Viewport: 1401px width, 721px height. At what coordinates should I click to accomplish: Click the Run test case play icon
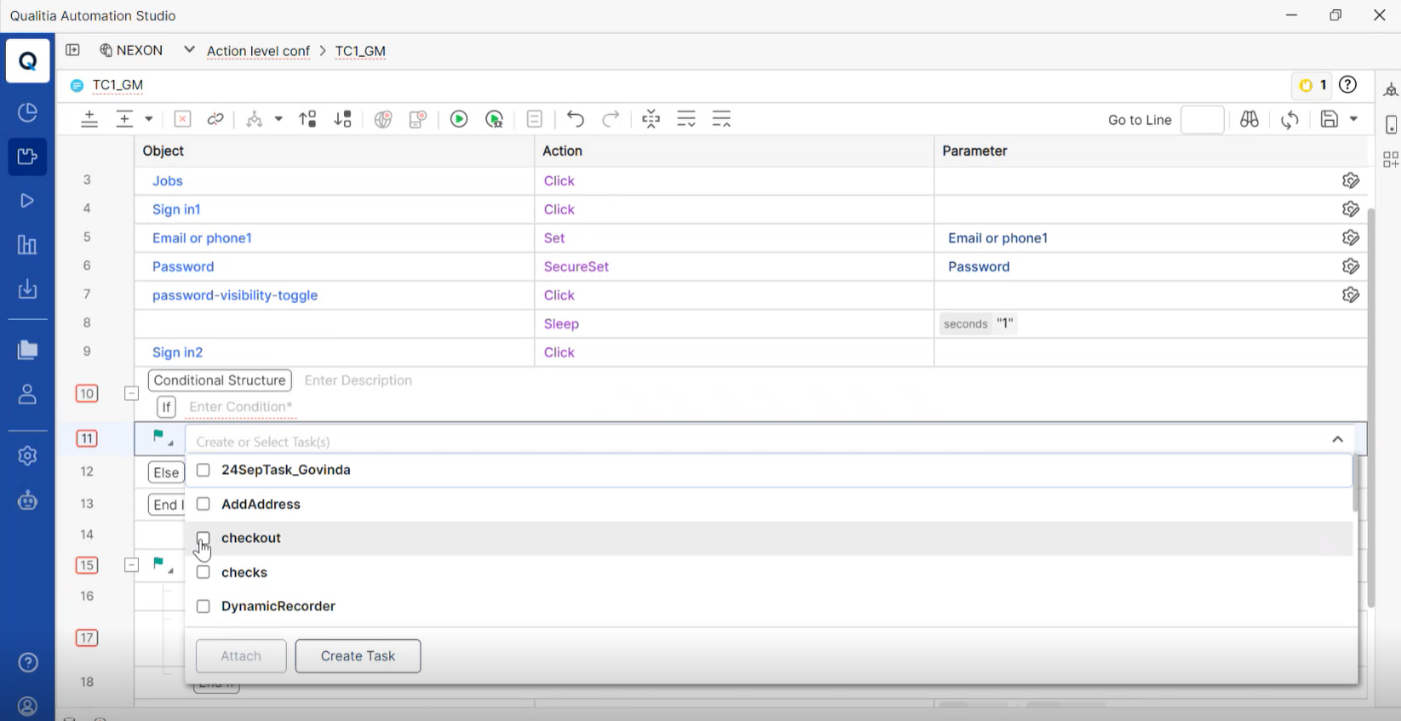459,119
